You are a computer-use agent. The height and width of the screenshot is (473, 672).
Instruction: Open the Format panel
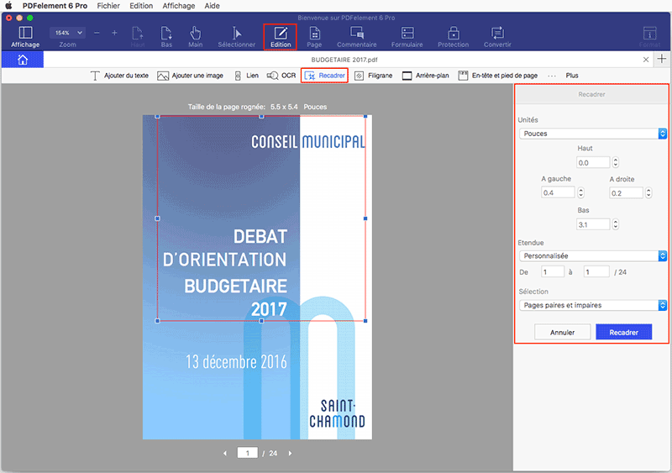649,37
